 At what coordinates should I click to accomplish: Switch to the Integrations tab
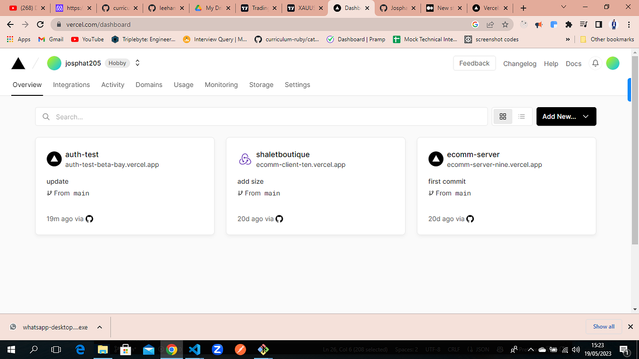72,85
